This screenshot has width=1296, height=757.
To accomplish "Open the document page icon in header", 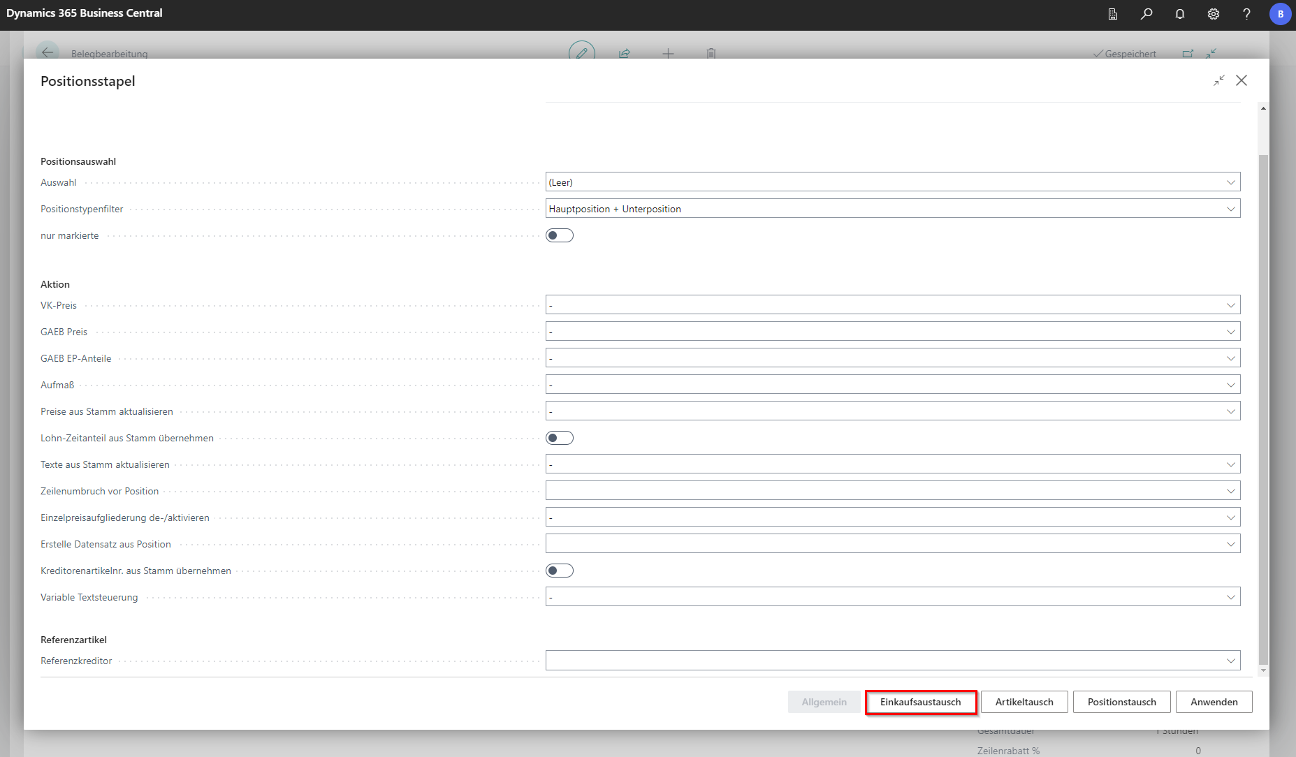I will (x=1113, y=14).
